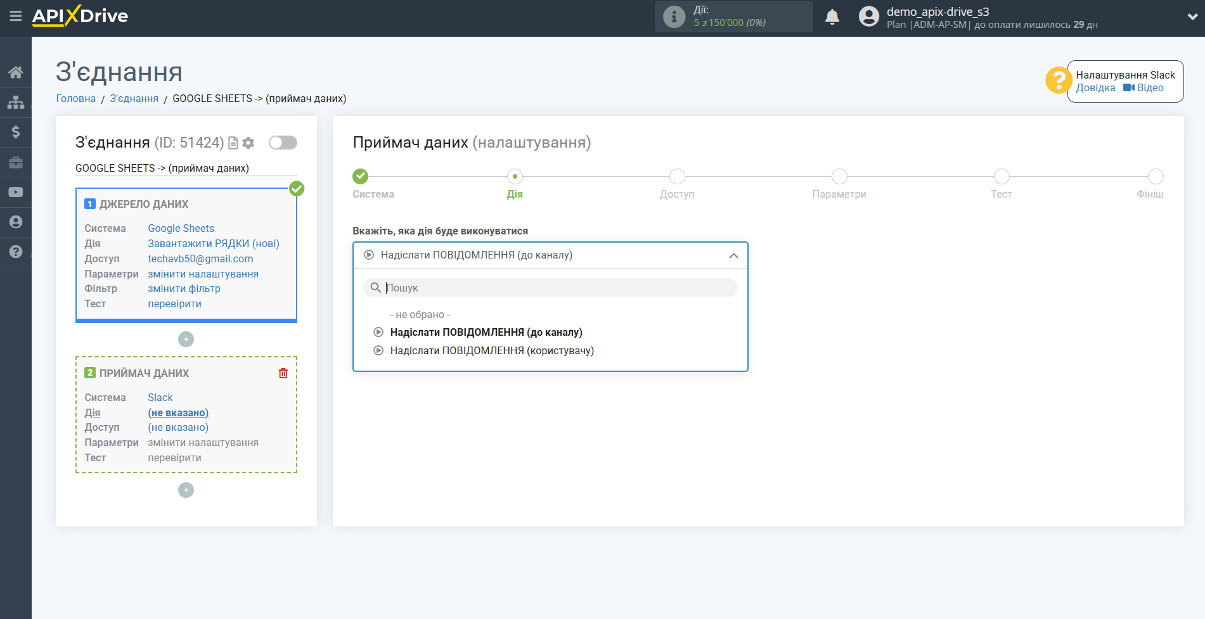
Task: Select Надіслати ПОВІДОМЛЕННЯ (до каналу) option
Action: (x=486, y=333)
